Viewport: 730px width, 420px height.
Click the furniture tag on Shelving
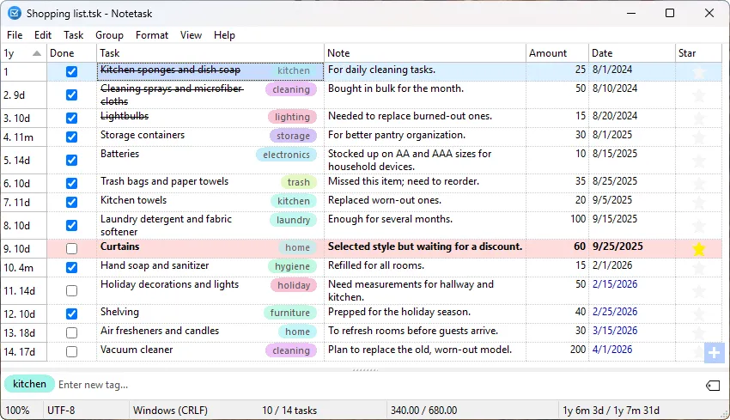[290, 313]
